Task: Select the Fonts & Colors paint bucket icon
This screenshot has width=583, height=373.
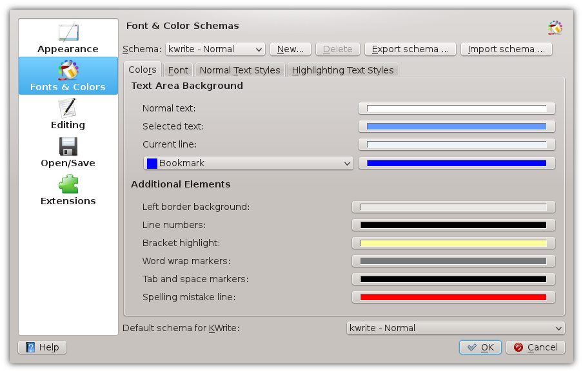Action: point(68,70)
